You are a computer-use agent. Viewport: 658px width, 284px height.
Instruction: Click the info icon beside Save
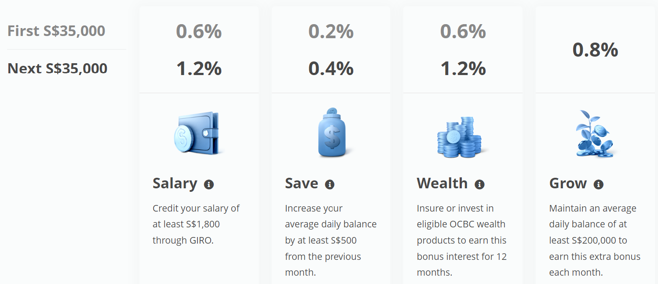click(x=329, y=184)
